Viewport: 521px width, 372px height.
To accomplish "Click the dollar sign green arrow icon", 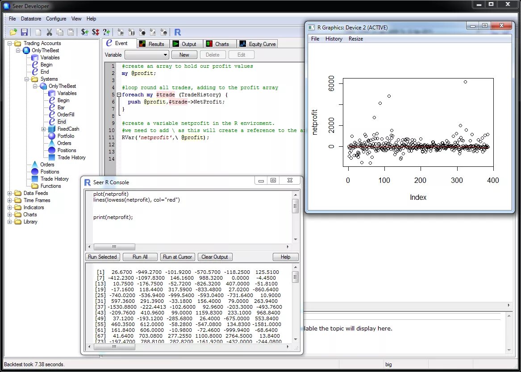I will (85, 32).
